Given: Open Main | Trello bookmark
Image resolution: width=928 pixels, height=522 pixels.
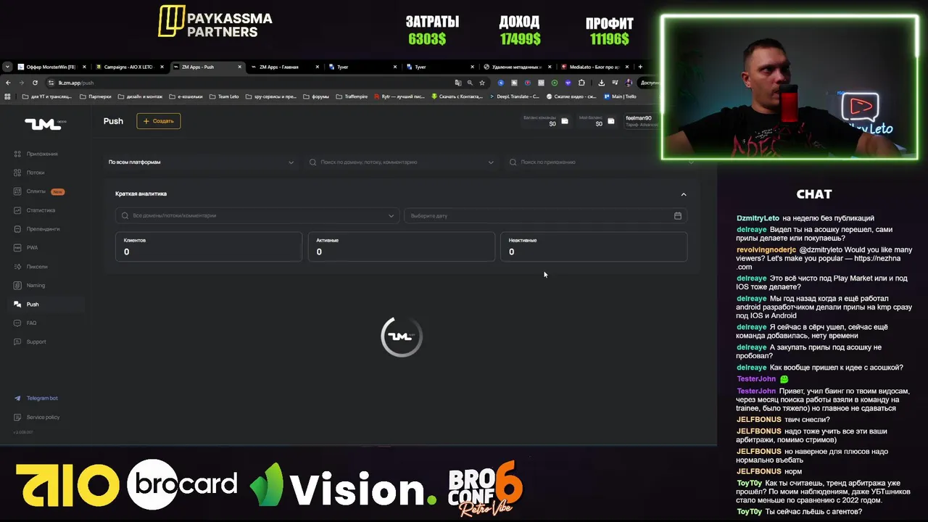Looking at the screenshot, I should (x=620, y=96).
